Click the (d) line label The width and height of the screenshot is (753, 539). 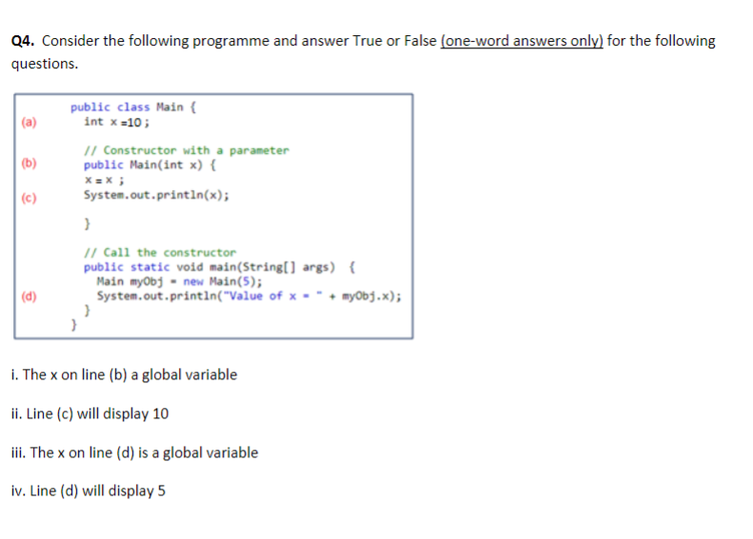click(29, 296)
